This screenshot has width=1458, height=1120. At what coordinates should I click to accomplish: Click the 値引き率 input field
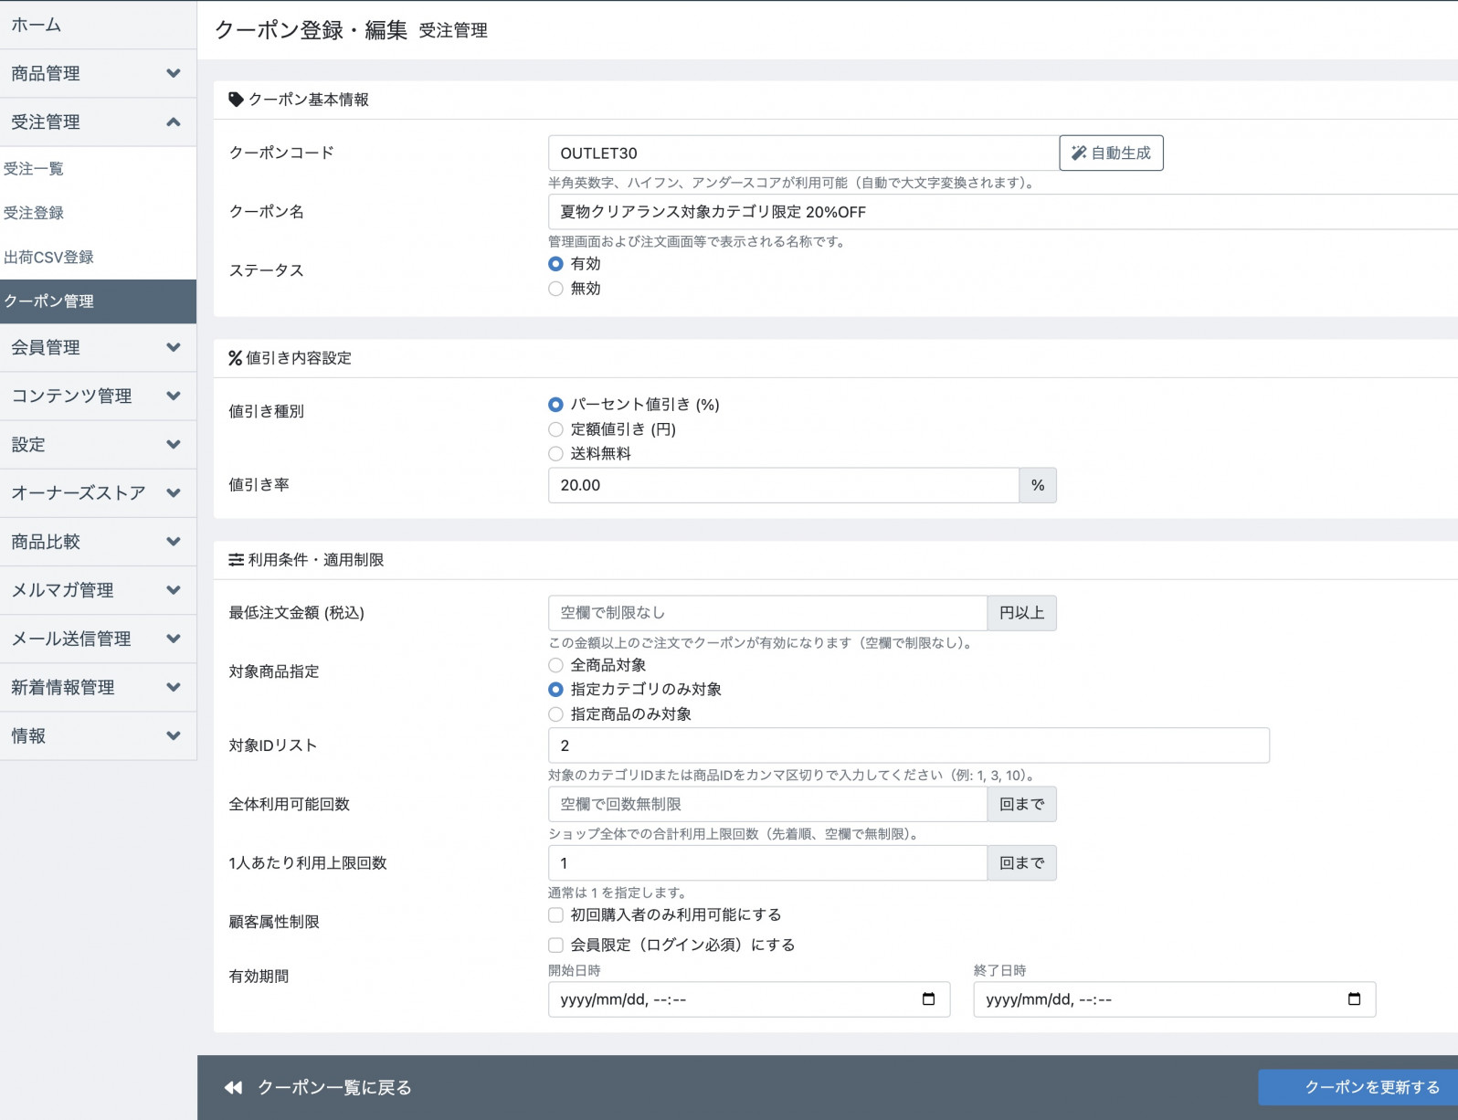(784, 485)
